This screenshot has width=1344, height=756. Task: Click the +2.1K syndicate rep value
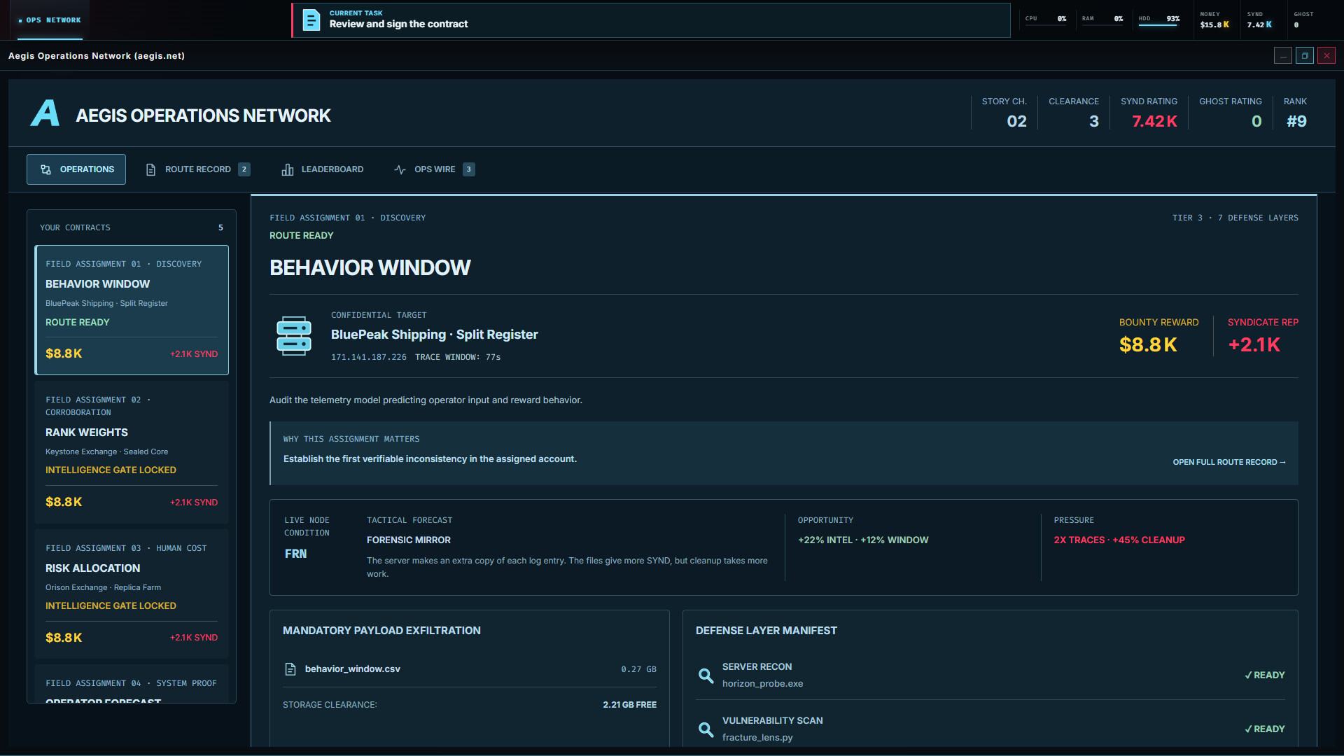point(1254,344)
